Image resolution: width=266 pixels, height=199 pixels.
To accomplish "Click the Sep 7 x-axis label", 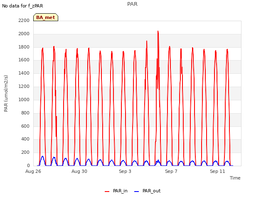I will pos(171,171).
